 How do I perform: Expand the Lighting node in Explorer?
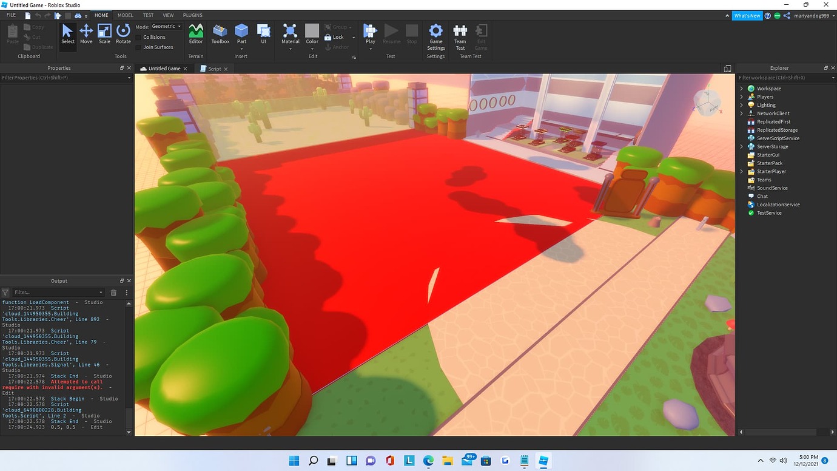[x=742, y=105]
